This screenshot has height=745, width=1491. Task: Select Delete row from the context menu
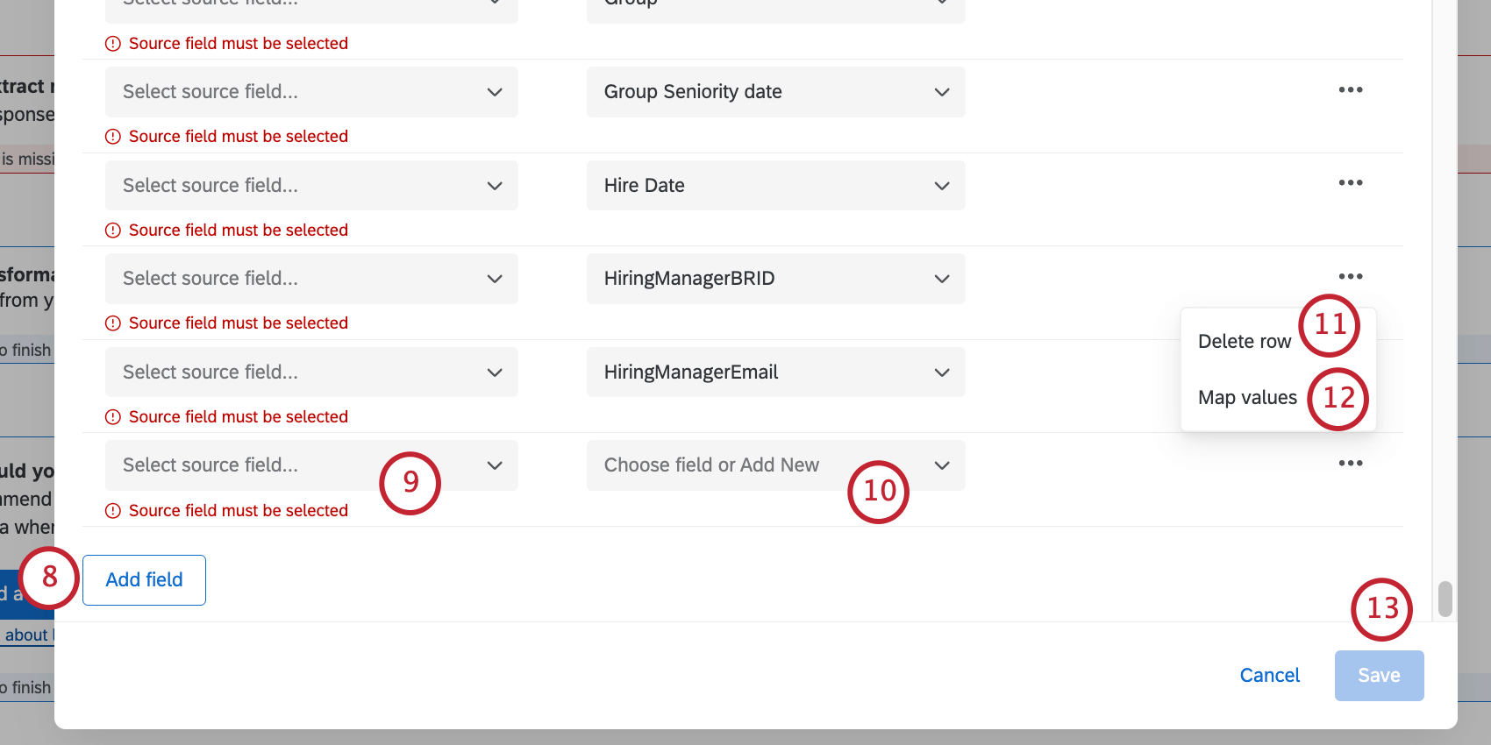(1245, 341)
